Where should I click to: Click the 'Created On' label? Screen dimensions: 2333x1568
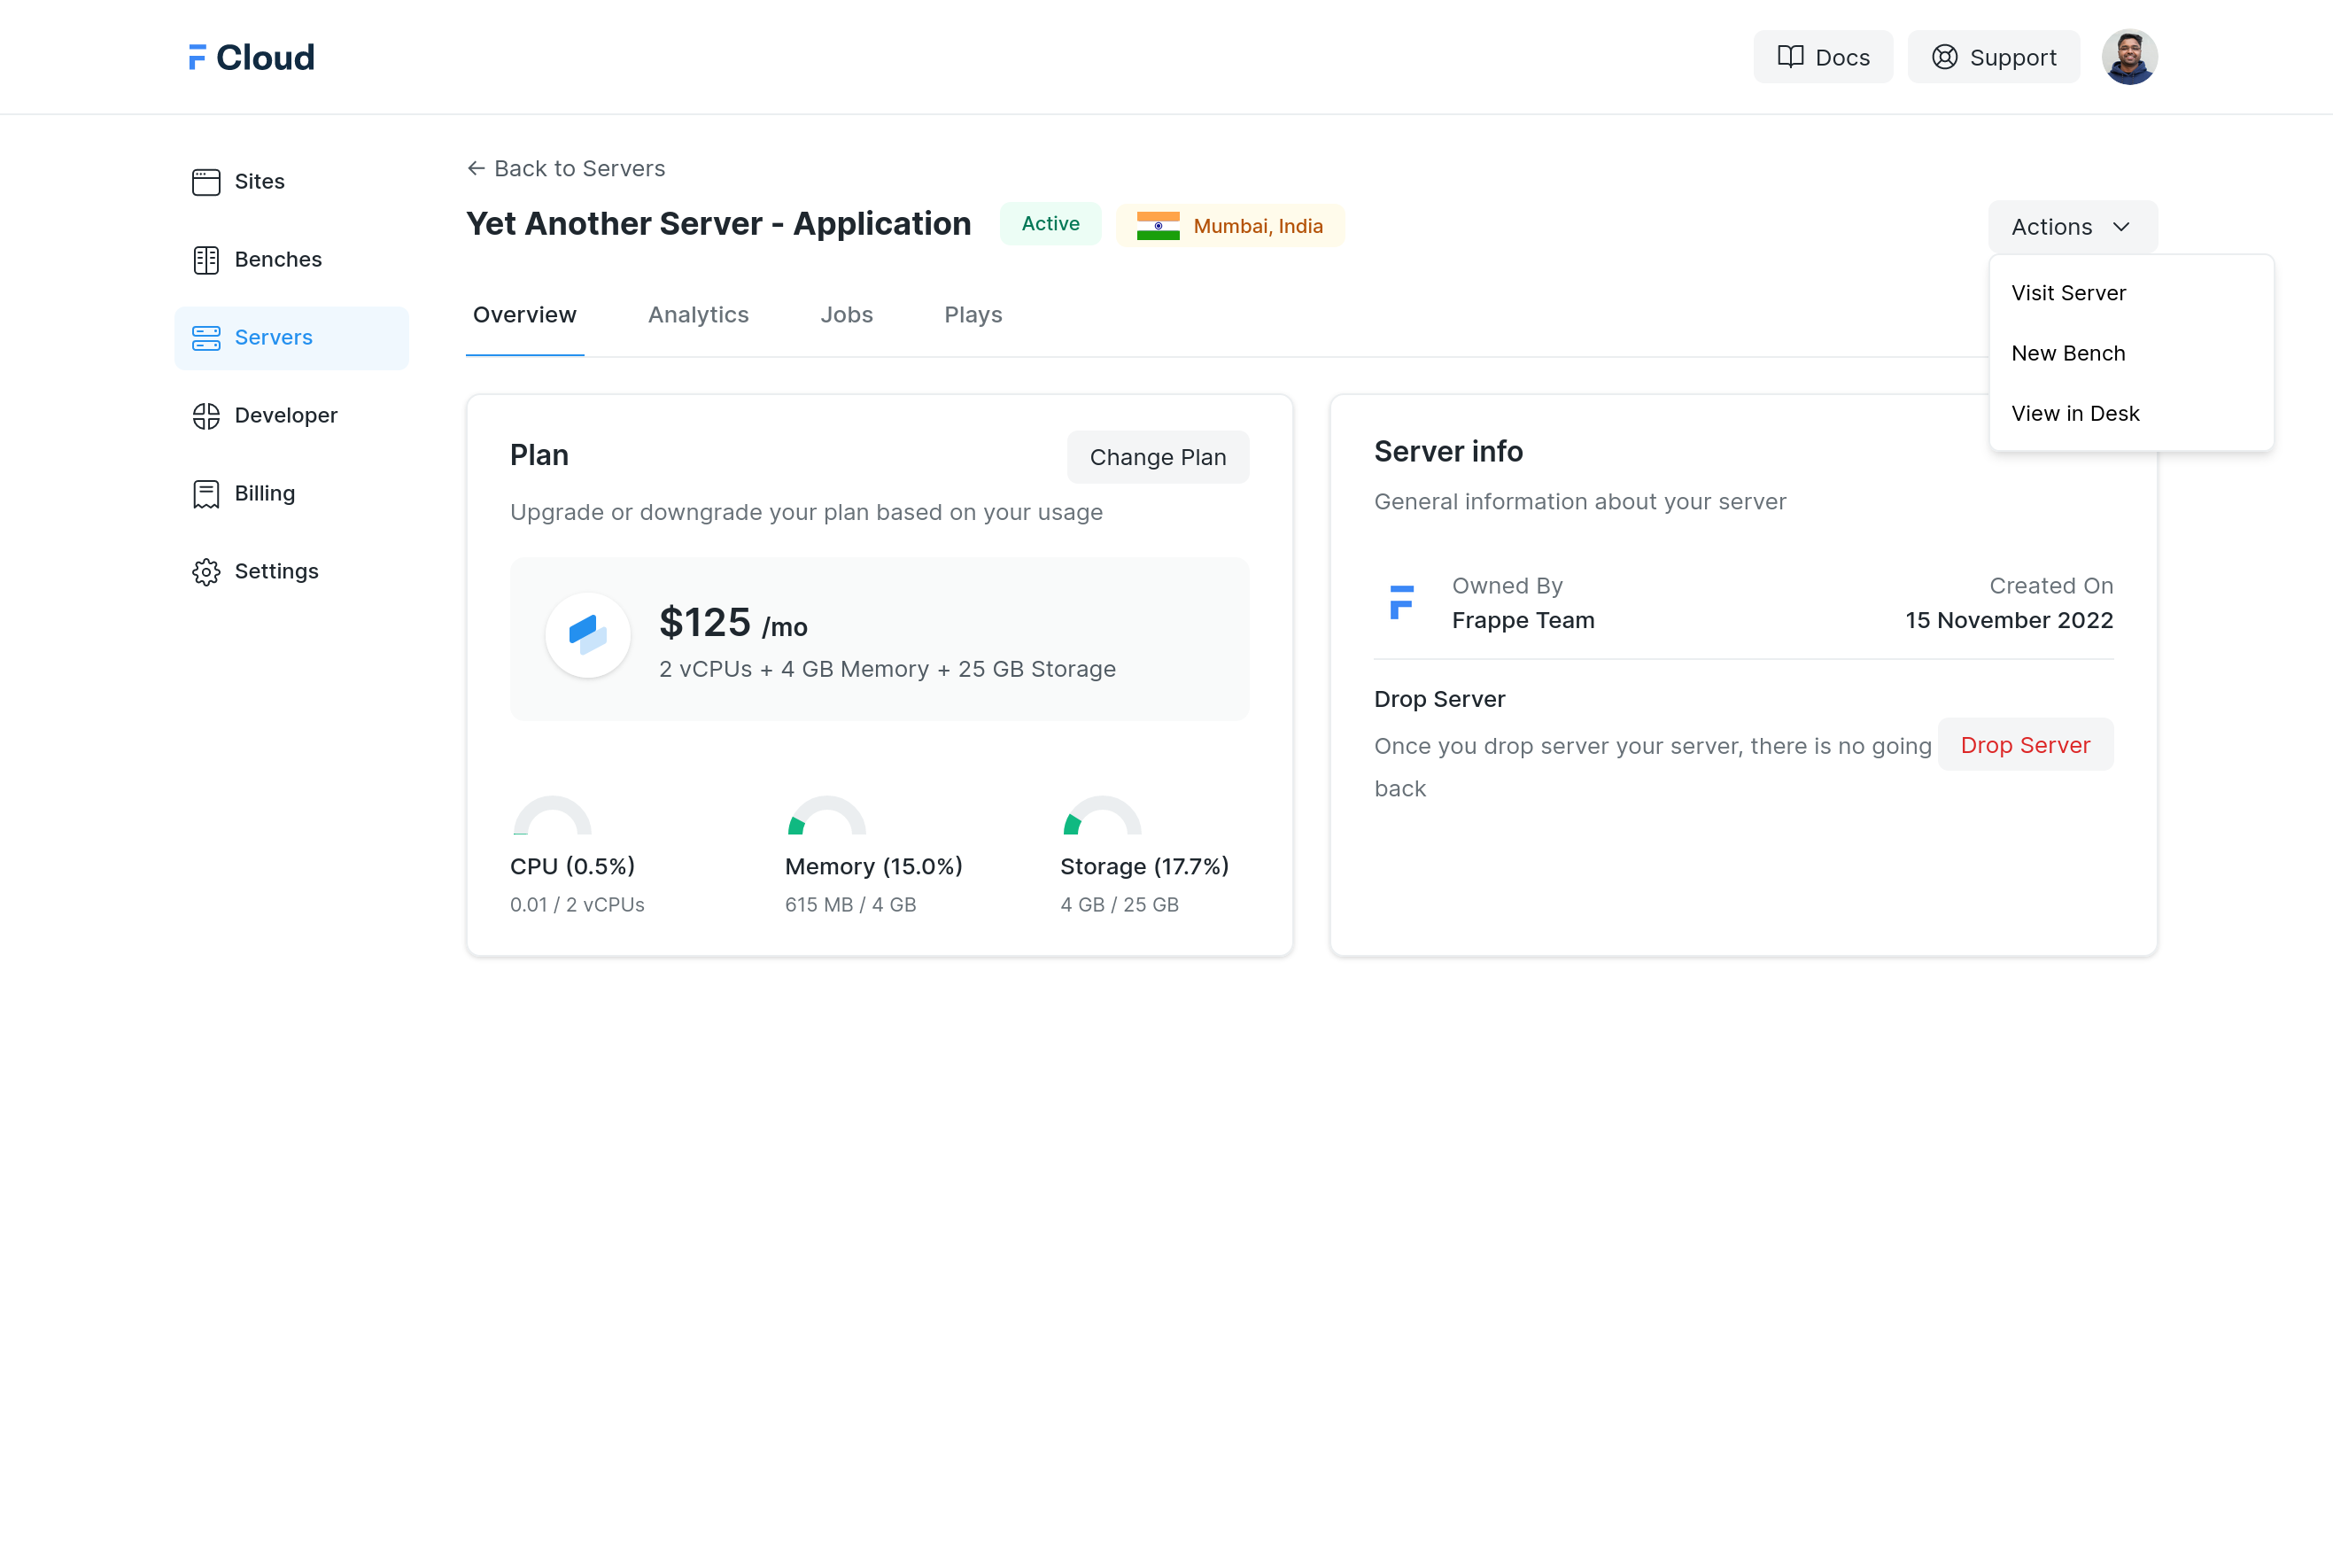coord(2051,586)
